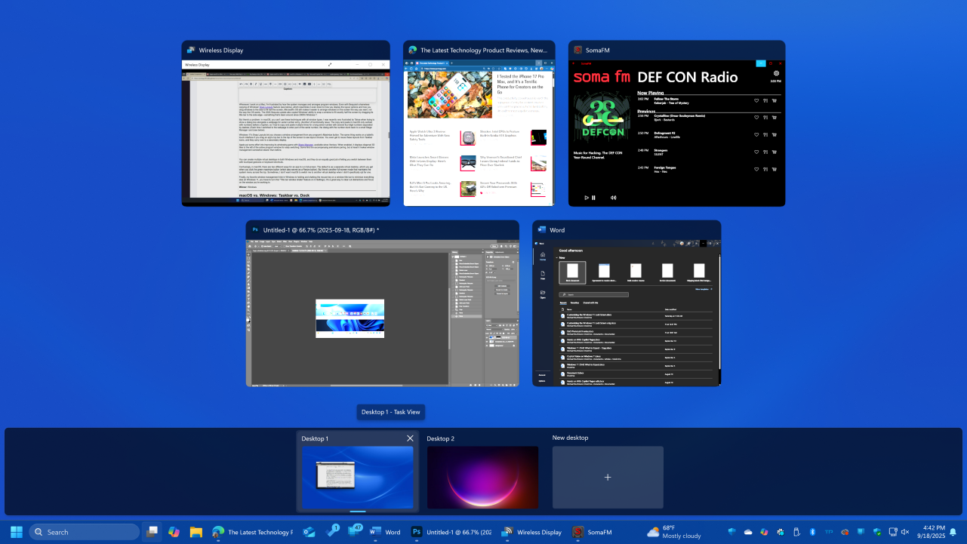Screen dimensions: 967x544
Task: Open Outlook from the taskbar
Action: [x=310, y=532]
